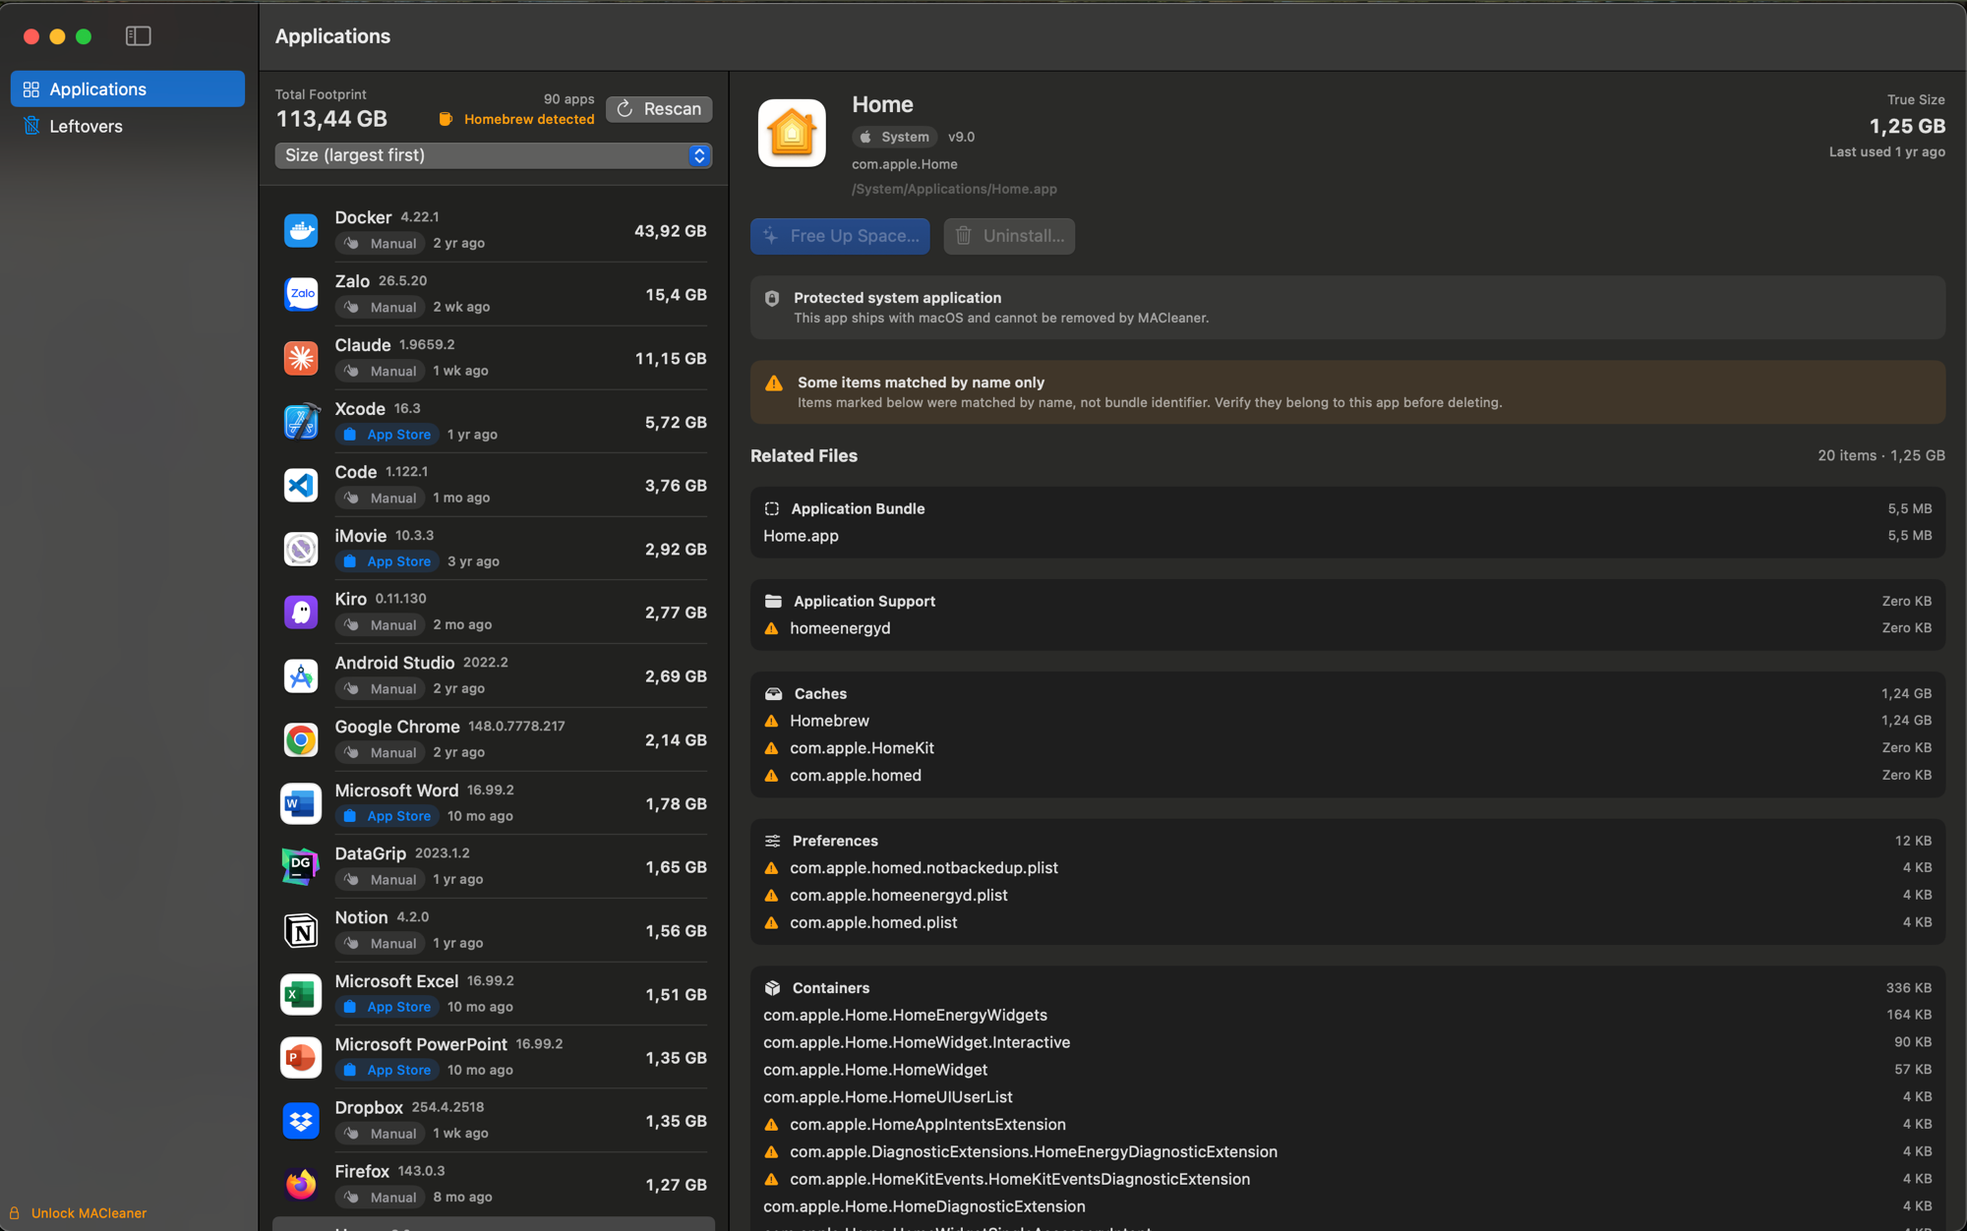Switch to the Leftovers sidebar section
1967x1231 pixels.
128,126
